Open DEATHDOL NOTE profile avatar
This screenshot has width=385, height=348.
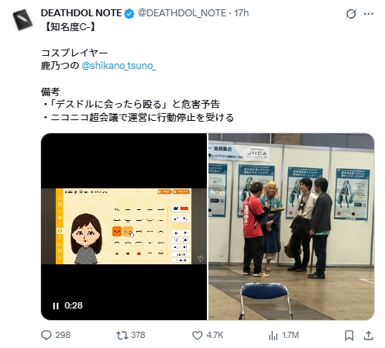coord(22,19)
